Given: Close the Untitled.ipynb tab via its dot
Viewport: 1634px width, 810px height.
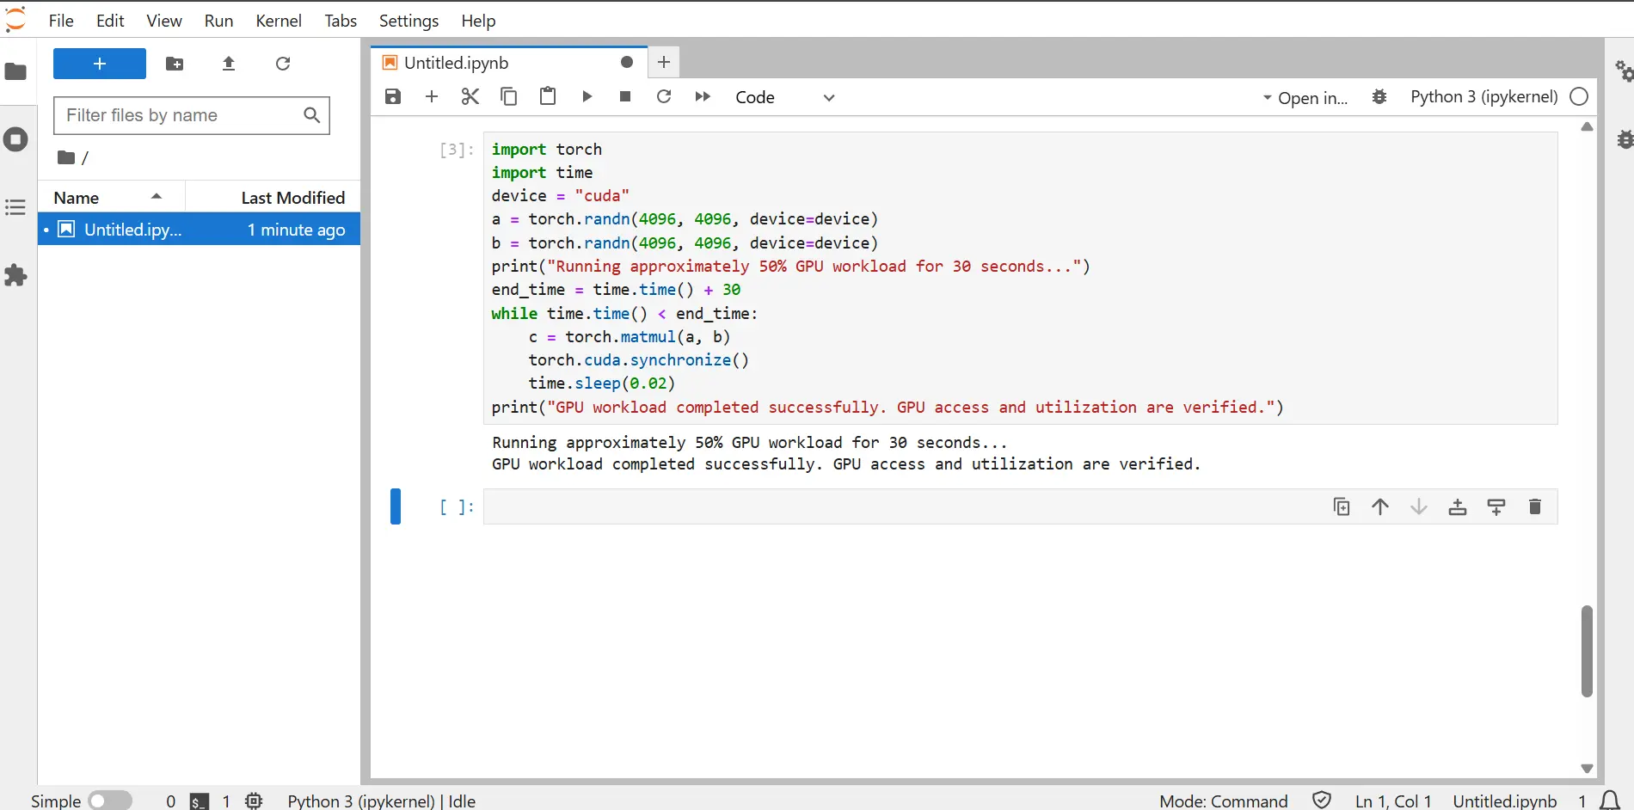Looking at the screenshot, I should (x=627, y=62).
